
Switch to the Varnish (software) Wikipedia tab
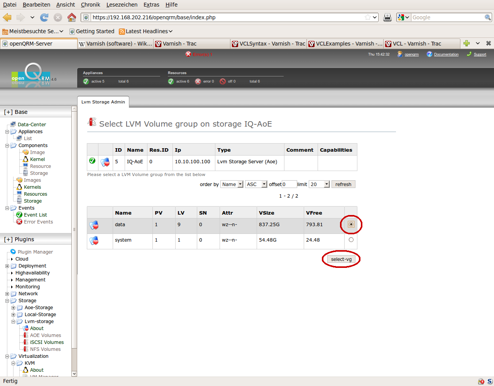tap(115, 44)
